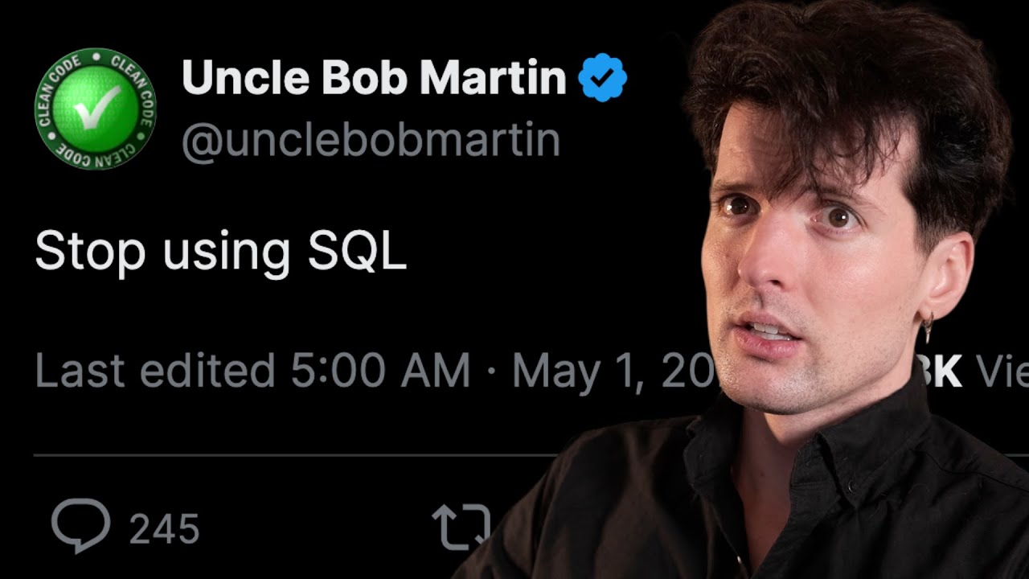This screenshot has height=579, width=1029.
Task: Click the 245 reply count
Action: click(x=164, y=529)
